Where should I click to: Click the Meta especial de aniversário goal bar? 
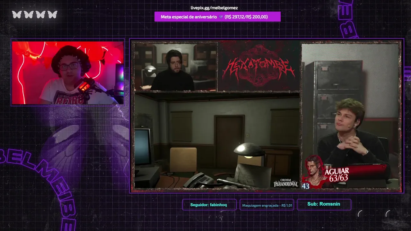pyautogui.click(x=217, y=17)
